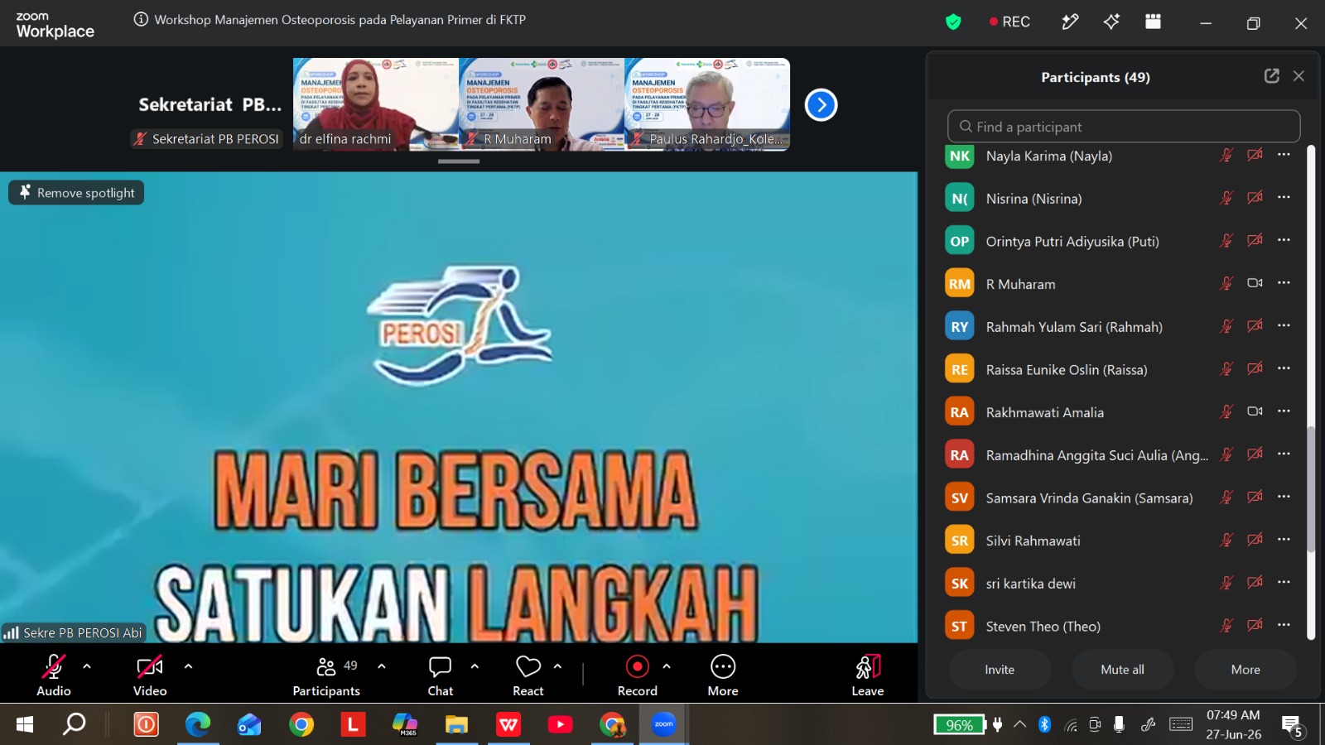
Task: Open more options for Silvi Rahmawati
Action: click(1284, 540)
